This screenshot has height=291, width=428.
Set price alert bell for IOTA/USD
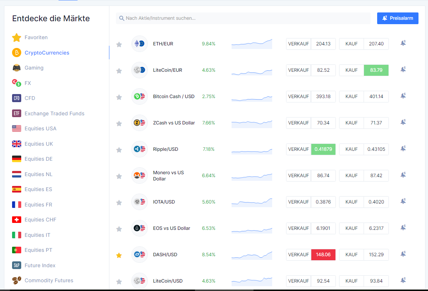click(403, 201)
